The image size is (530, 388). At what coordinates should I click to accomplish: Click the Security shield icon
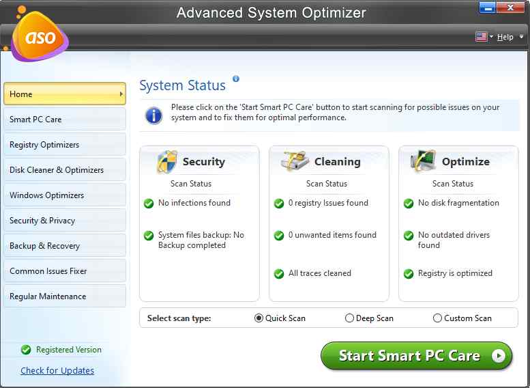coord(167,161)
